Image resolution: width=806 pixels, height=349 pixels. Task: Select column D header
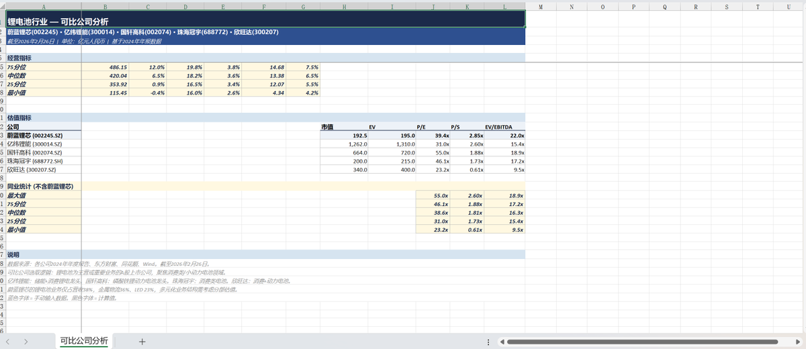tap(185, 6)
